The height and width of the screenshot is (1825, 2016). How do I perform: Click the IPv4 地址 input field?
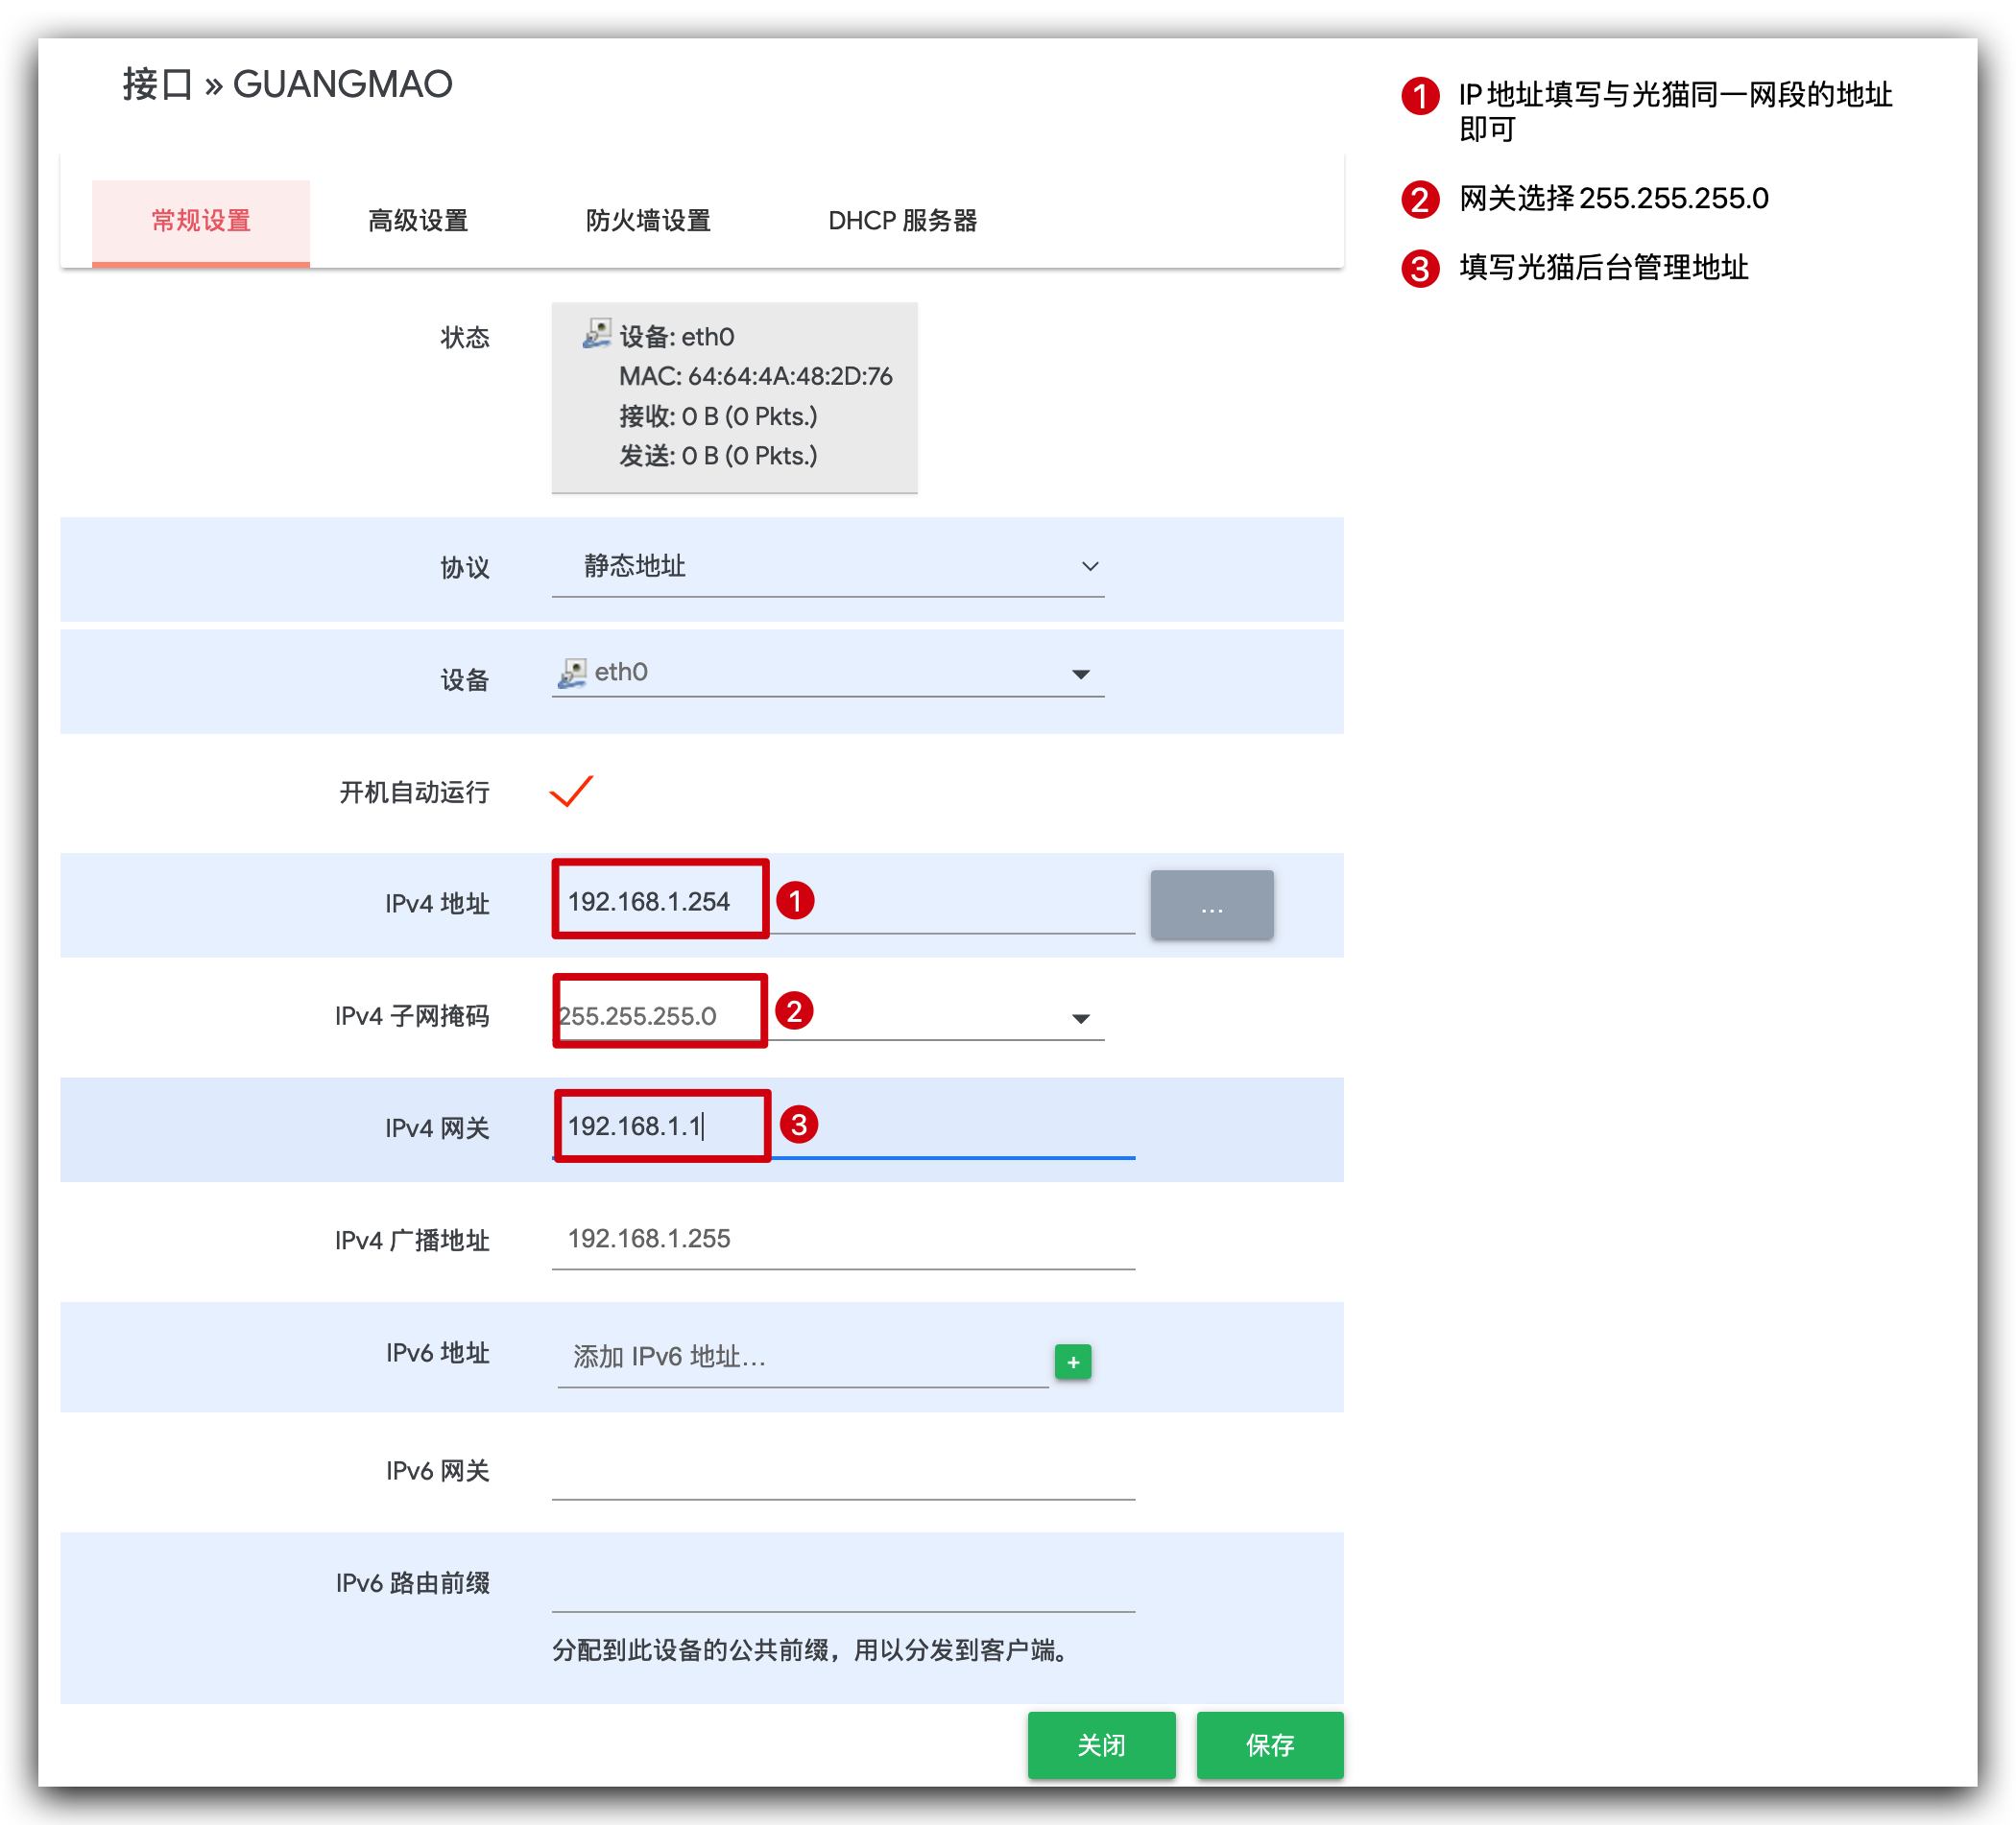click(843, 902)
